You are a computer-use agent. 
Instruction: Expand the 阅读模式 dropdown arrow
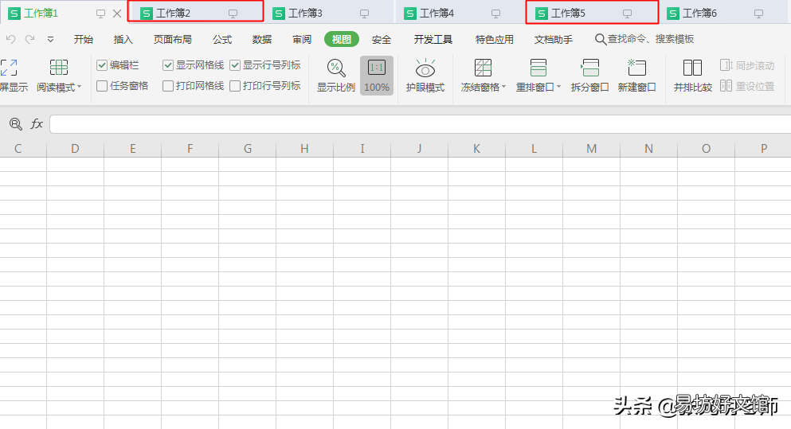point(79,87)
